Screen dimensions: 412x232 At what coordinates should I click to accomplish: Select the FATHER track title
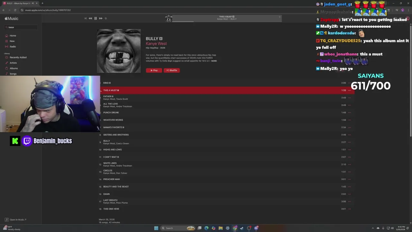[107, 96]
